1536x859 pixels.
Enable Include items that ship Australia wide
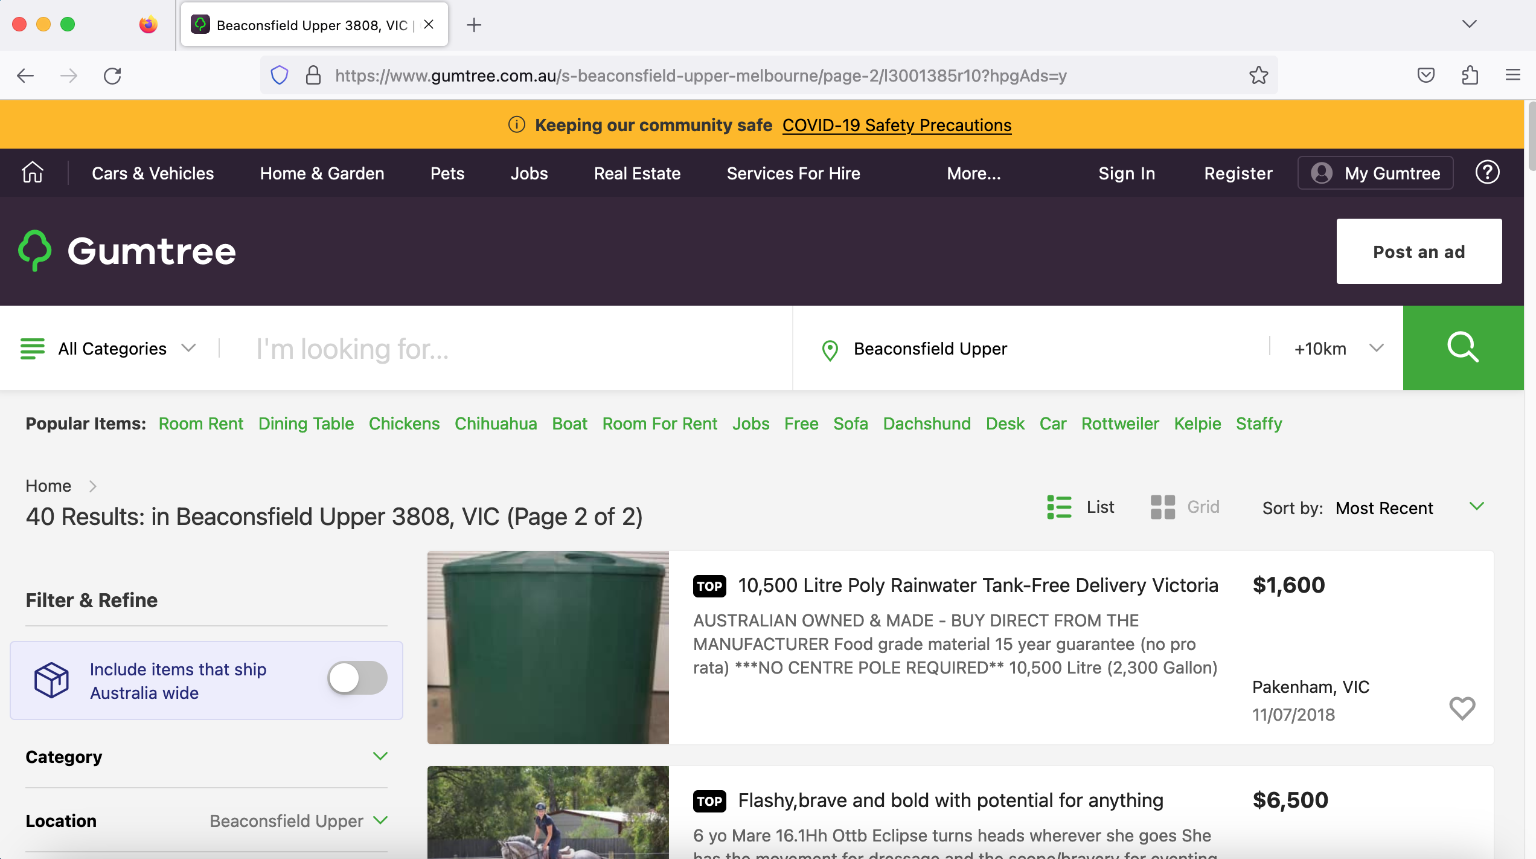(x=356, y=678)
